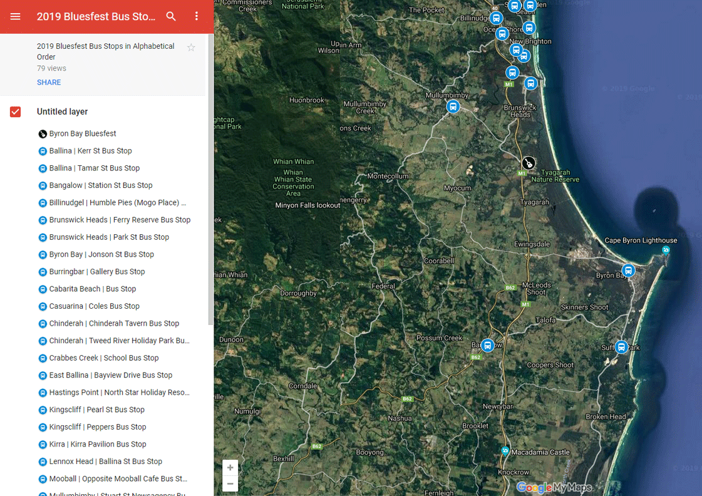Screen dimensions: 702x496
Task: Click the bus icon beside Casuarina Coles
Action: pyautogui.click(x=43, y=307)
